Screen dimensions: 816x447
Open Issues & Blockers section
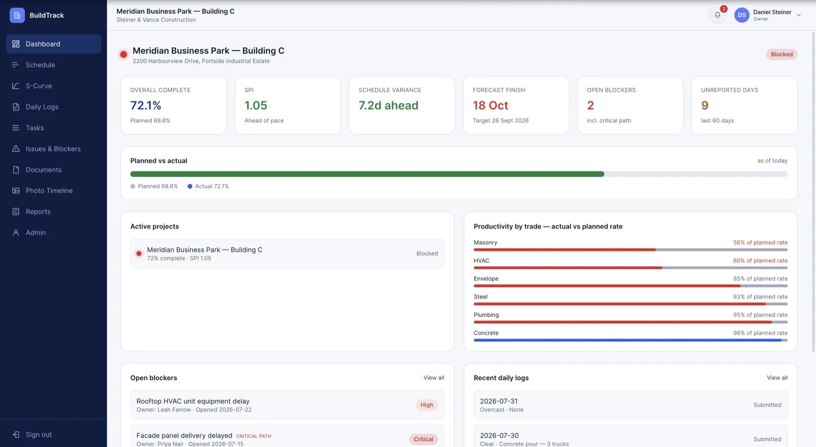pyautogui.click(x=53, y=149)
